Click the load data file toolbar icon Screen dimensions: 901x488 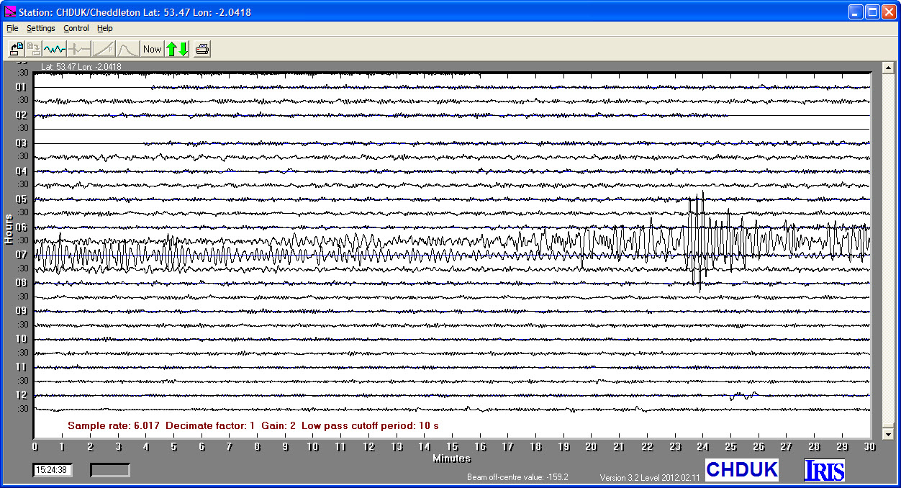17,49
